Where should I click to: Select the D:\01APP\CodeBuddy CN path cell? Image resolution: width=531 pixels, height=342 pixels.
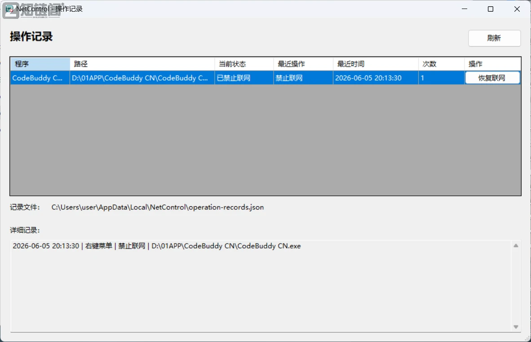pos(142,78)
